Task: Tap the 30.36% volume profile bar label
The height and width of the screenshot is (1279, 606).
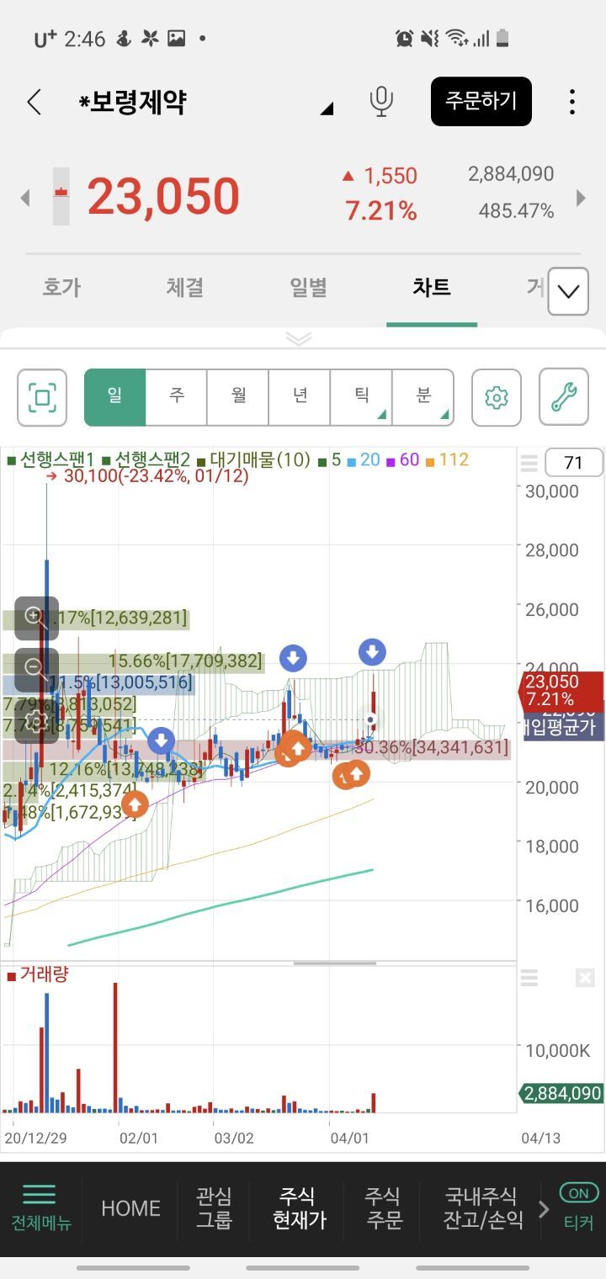Action: [x=431, y=746]
